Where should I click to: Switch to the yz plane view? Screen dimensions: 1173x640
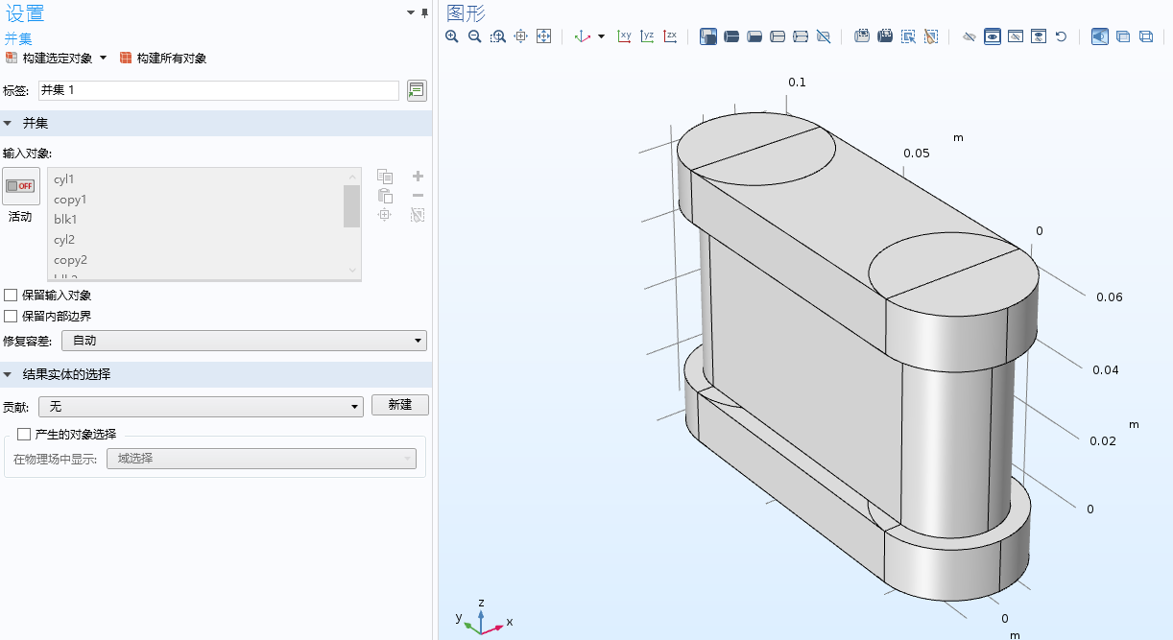click(x=647, y=36)
